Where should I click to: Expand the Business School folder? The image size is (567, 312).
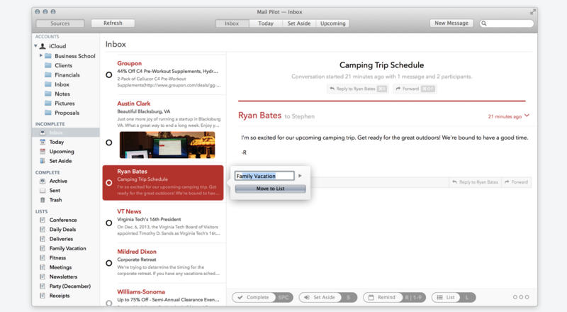[x=41, y=55]
